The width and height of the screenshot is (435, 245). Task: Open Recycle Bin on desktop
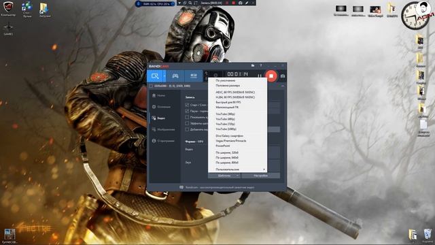[428, 236]
